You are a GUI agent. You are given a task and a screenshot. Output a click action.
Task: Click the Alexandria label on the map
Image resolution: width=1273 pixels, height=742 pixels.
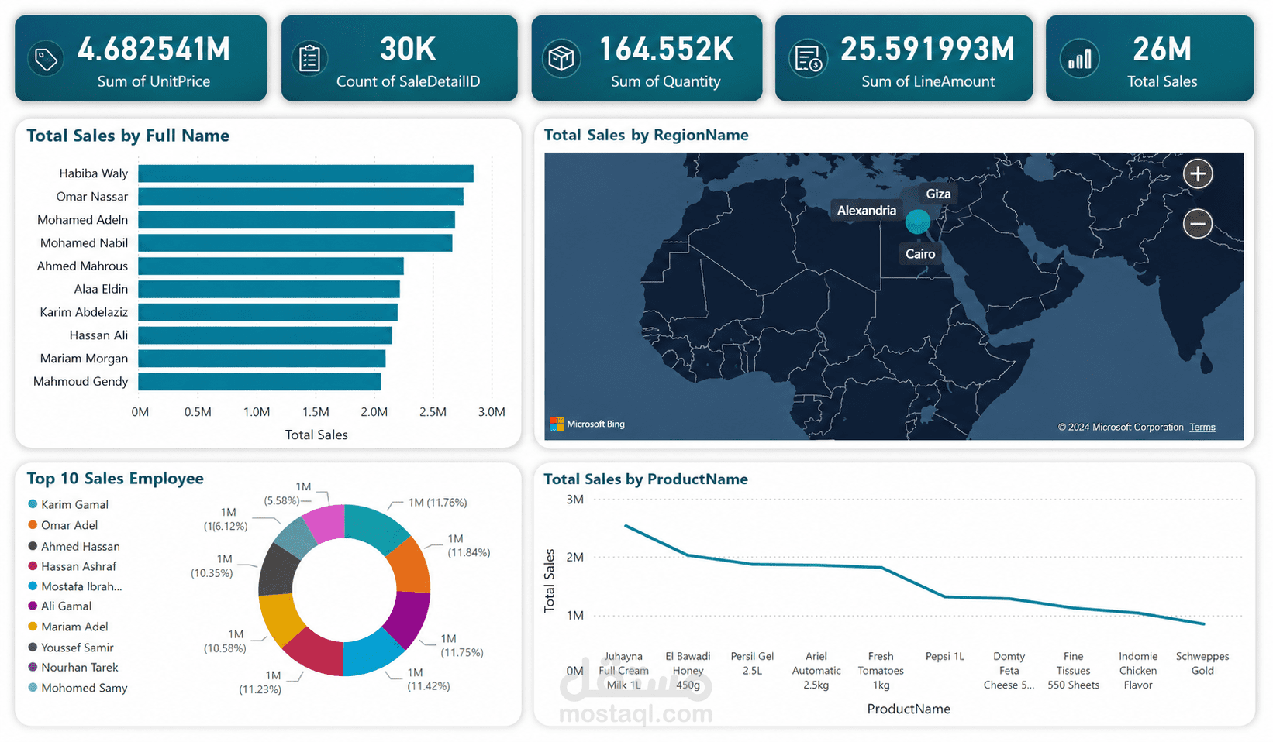[x=866, y=211]
